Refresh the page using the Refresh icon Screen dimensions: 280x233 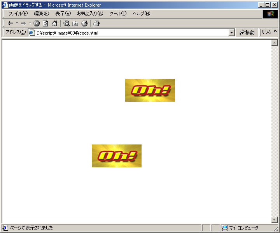coord(45,23)
